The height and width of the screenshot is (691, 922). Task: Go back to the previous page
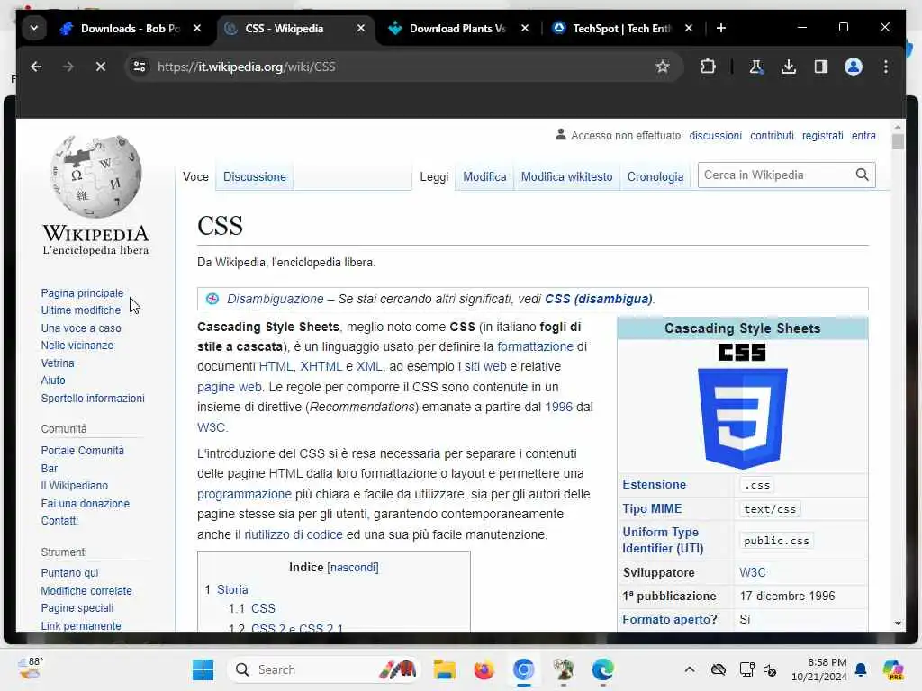pos(36,67)
